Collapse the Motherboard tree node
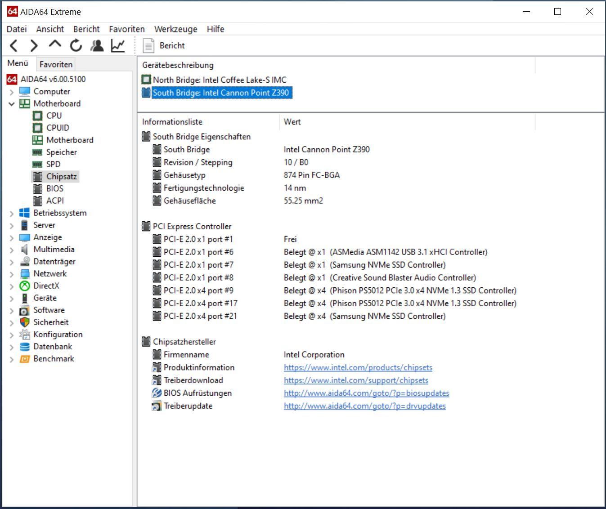 pyautogui.click(x=12, y=104)
